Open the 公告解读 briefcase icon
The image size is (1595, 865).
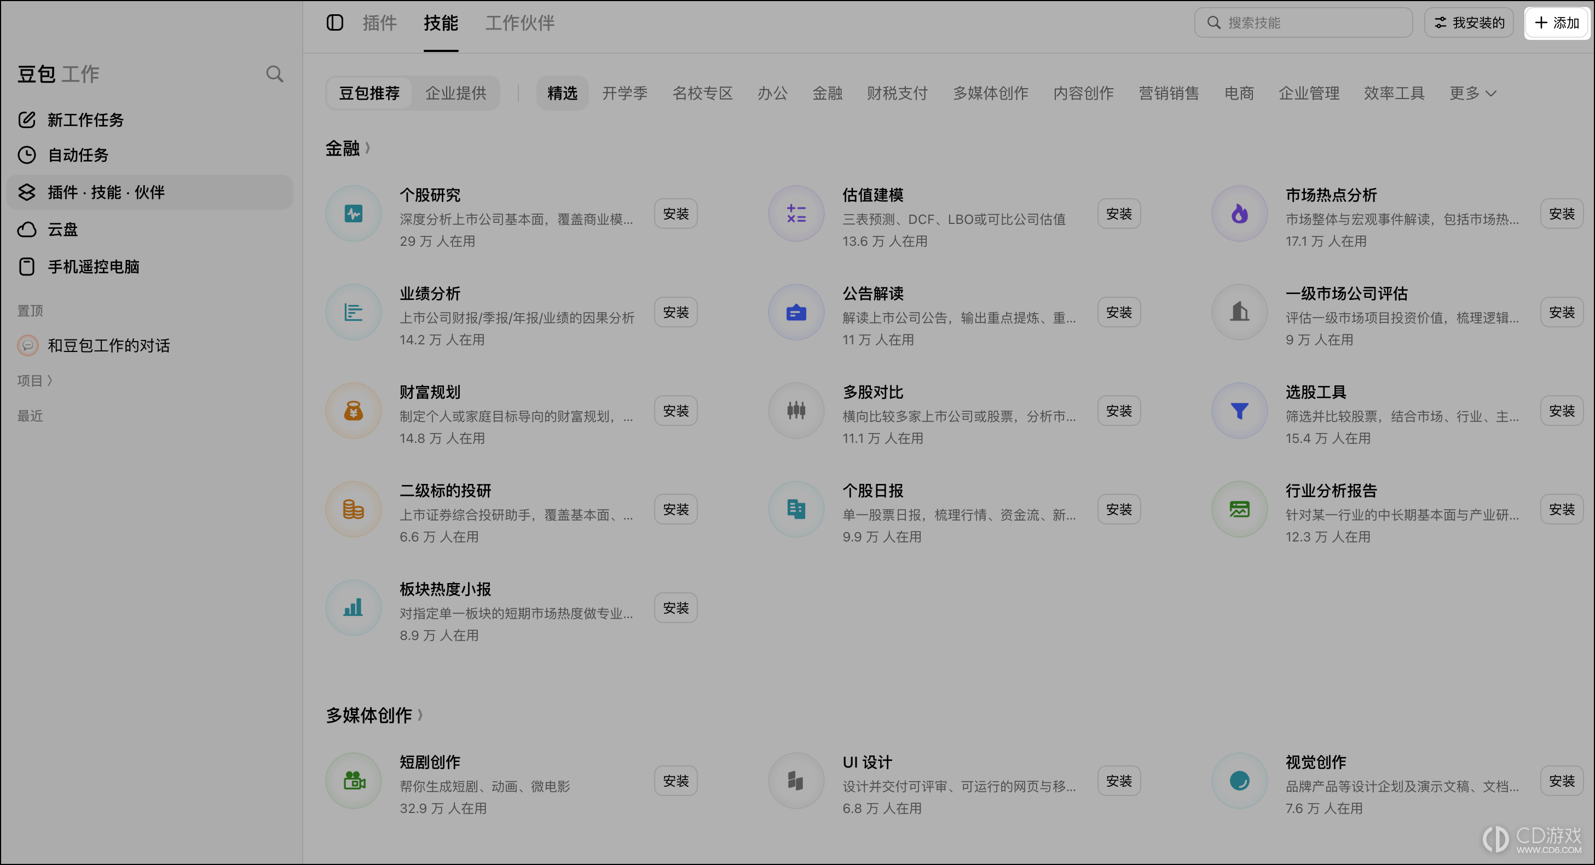796,312
